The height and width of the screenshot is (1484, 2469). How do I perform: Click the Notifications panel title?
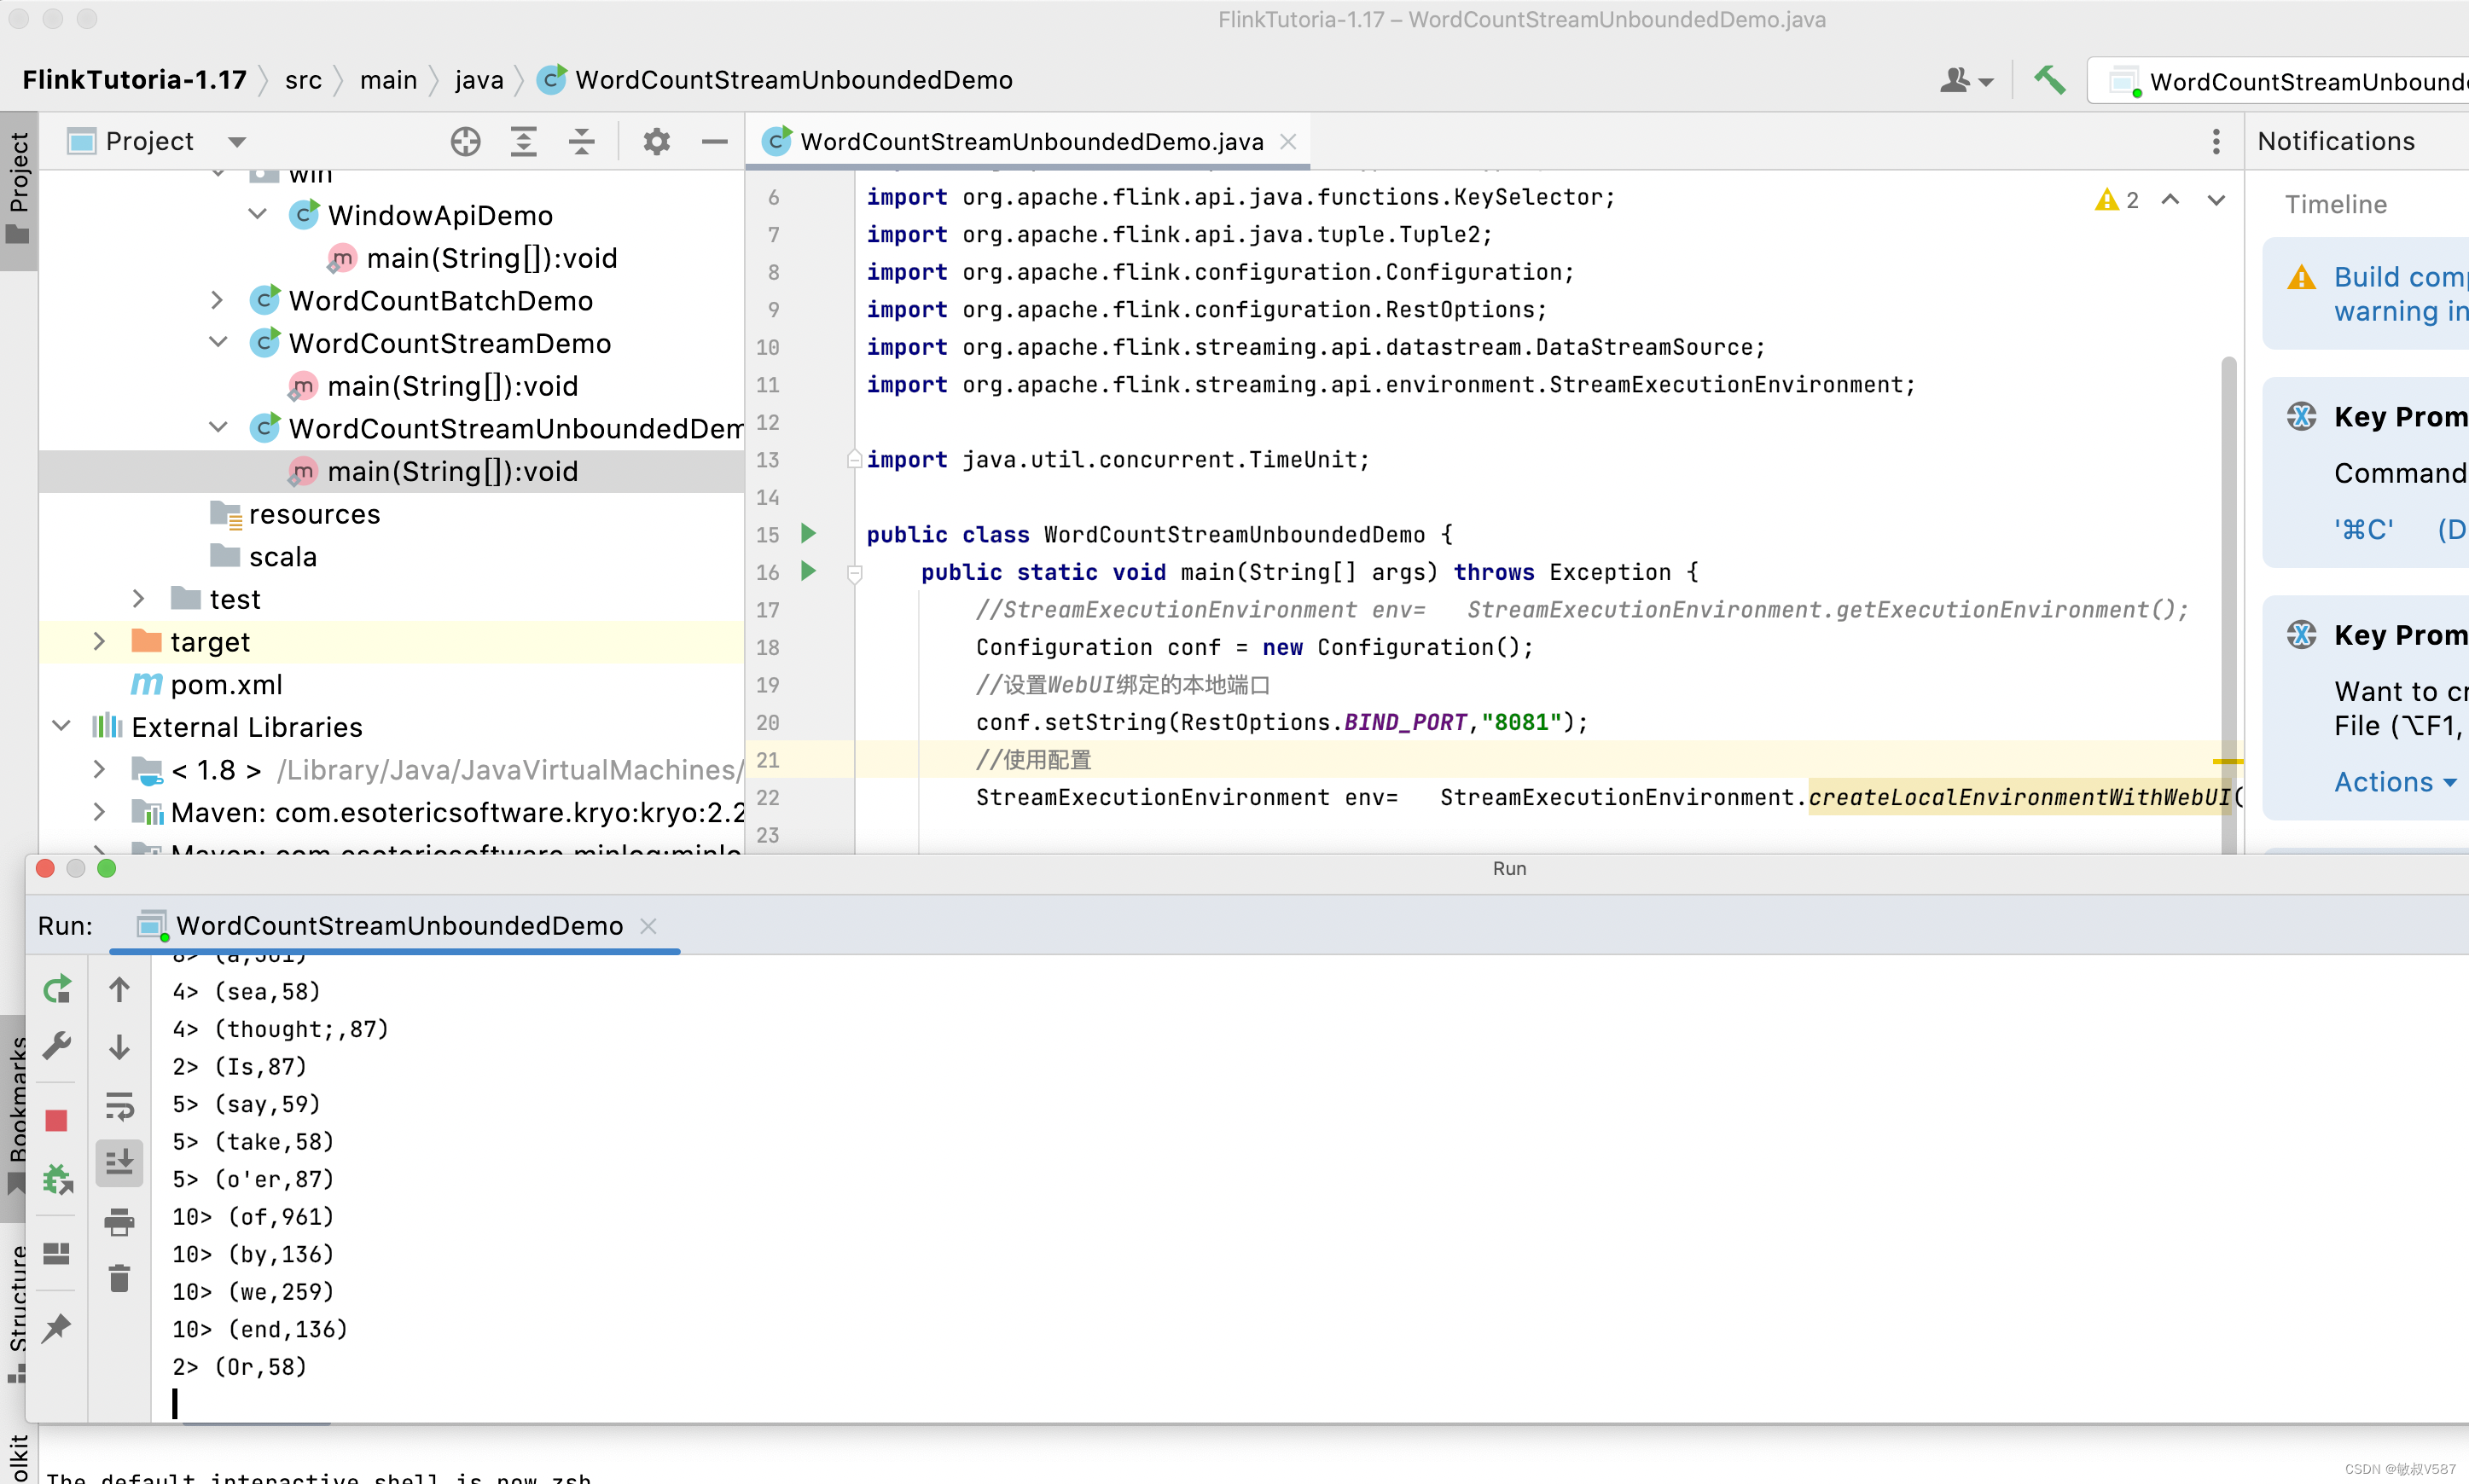pos(2336,141)
